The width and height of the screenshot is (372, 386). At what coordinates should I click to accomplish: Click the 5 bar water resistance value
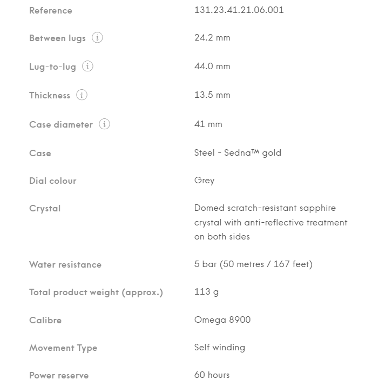(253, 264)
